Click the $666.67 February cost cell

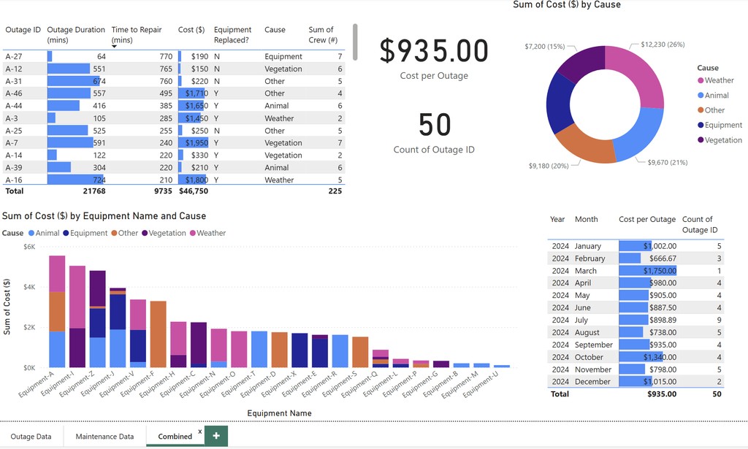648,258
